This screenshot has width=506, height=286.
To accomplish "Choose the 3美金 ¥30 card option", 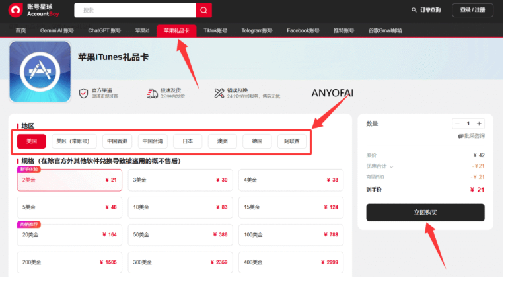I will click(x=180, y=180).
